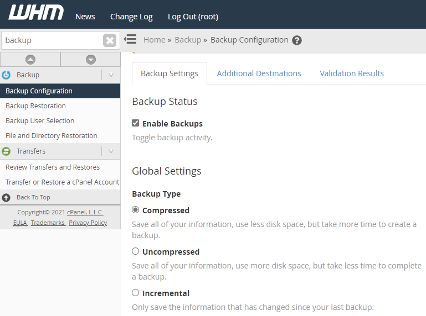The image size is (426, 316).
Task: Click the up arrow navigation icon
Action: 30,60
